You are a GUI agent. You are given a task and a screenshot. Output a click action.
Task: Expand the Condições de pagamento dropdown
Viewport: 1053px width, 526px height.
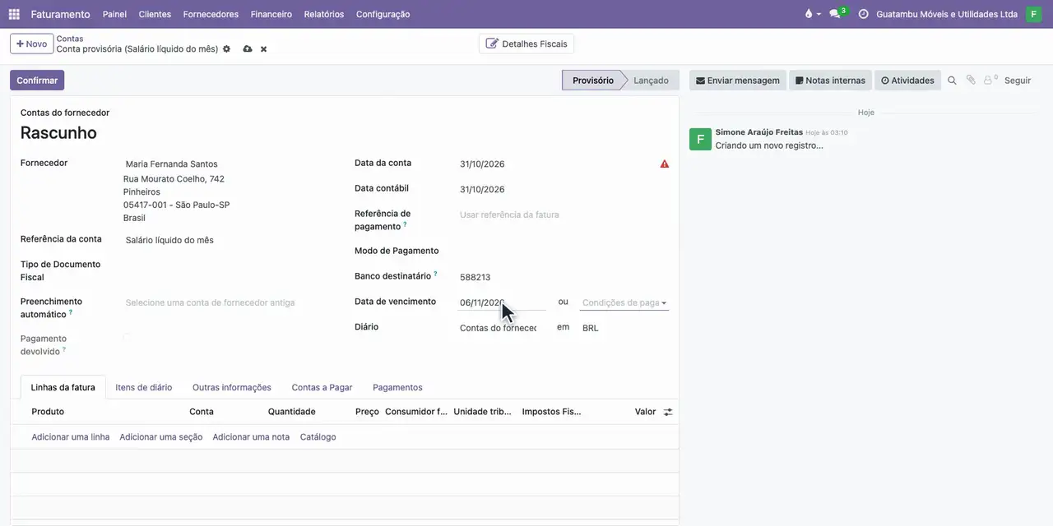click(x=624, y=302)
